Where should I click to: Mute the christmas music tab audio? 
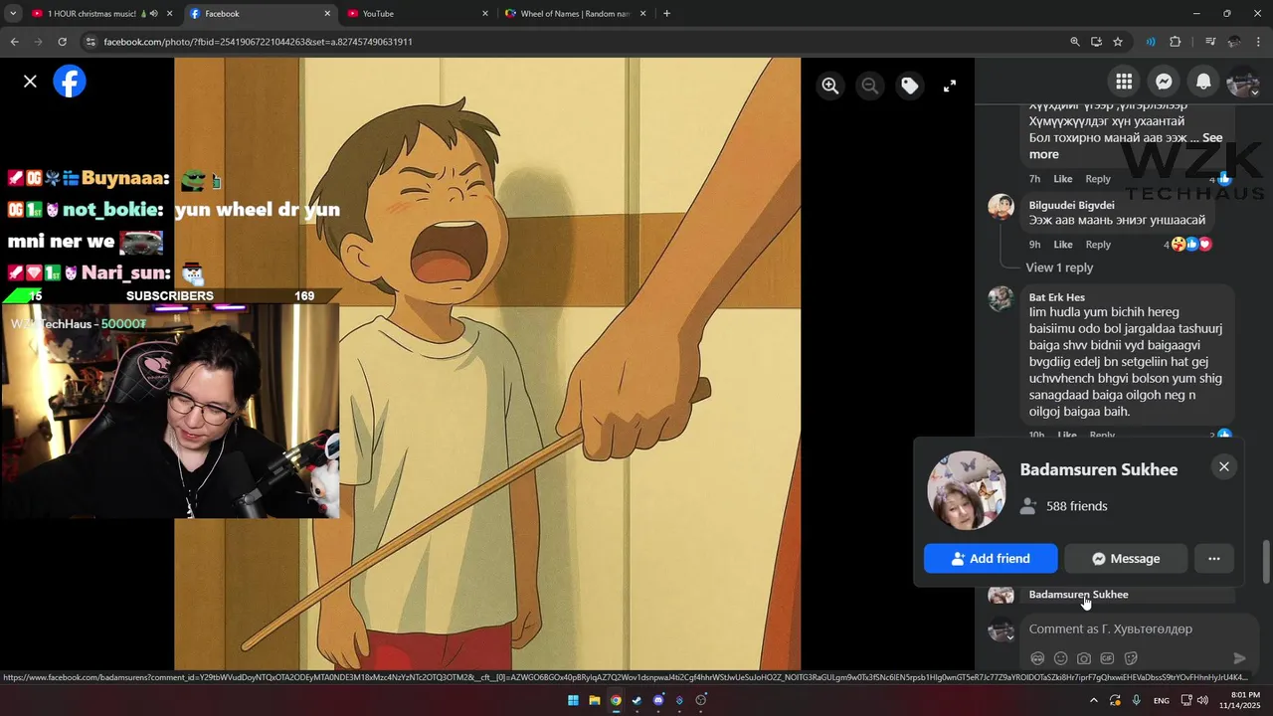(153, 14)
